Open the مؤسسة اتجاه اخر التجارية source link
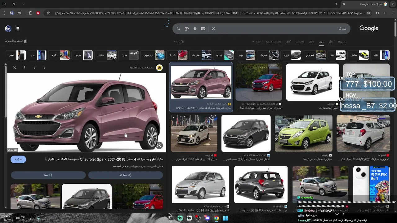This screenshot has height=223, width=397. click(146, 68)
